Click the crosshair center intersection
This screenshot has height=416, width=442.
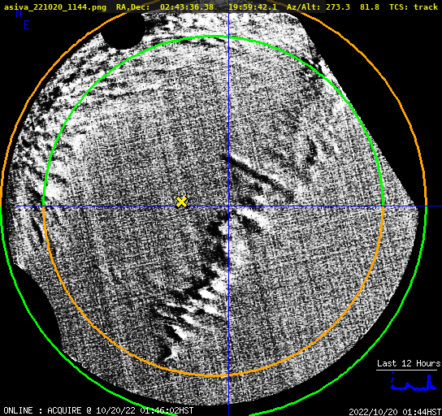(x=228, y=206)
